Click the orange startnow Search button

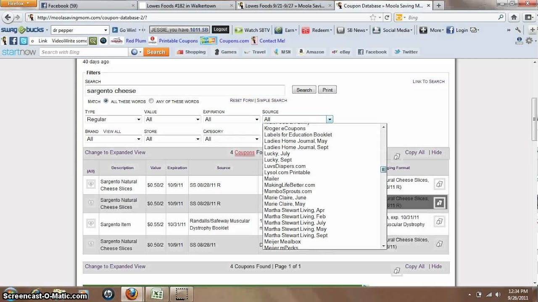(x=156, y=52)
